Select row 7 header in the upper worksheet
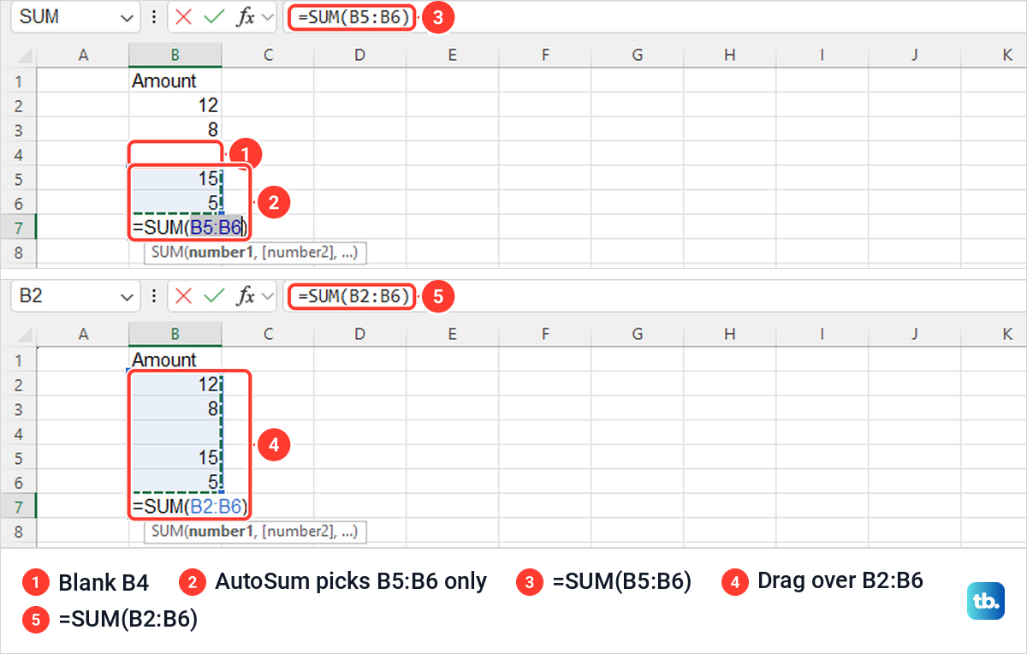Viewport: 1027px width, 654px height. coord(19,228)
